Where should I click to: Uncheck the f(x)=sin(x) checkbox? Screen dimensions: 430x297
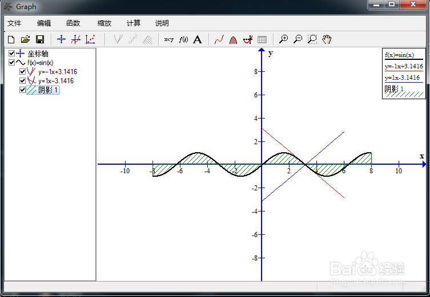tap(11, 62)
